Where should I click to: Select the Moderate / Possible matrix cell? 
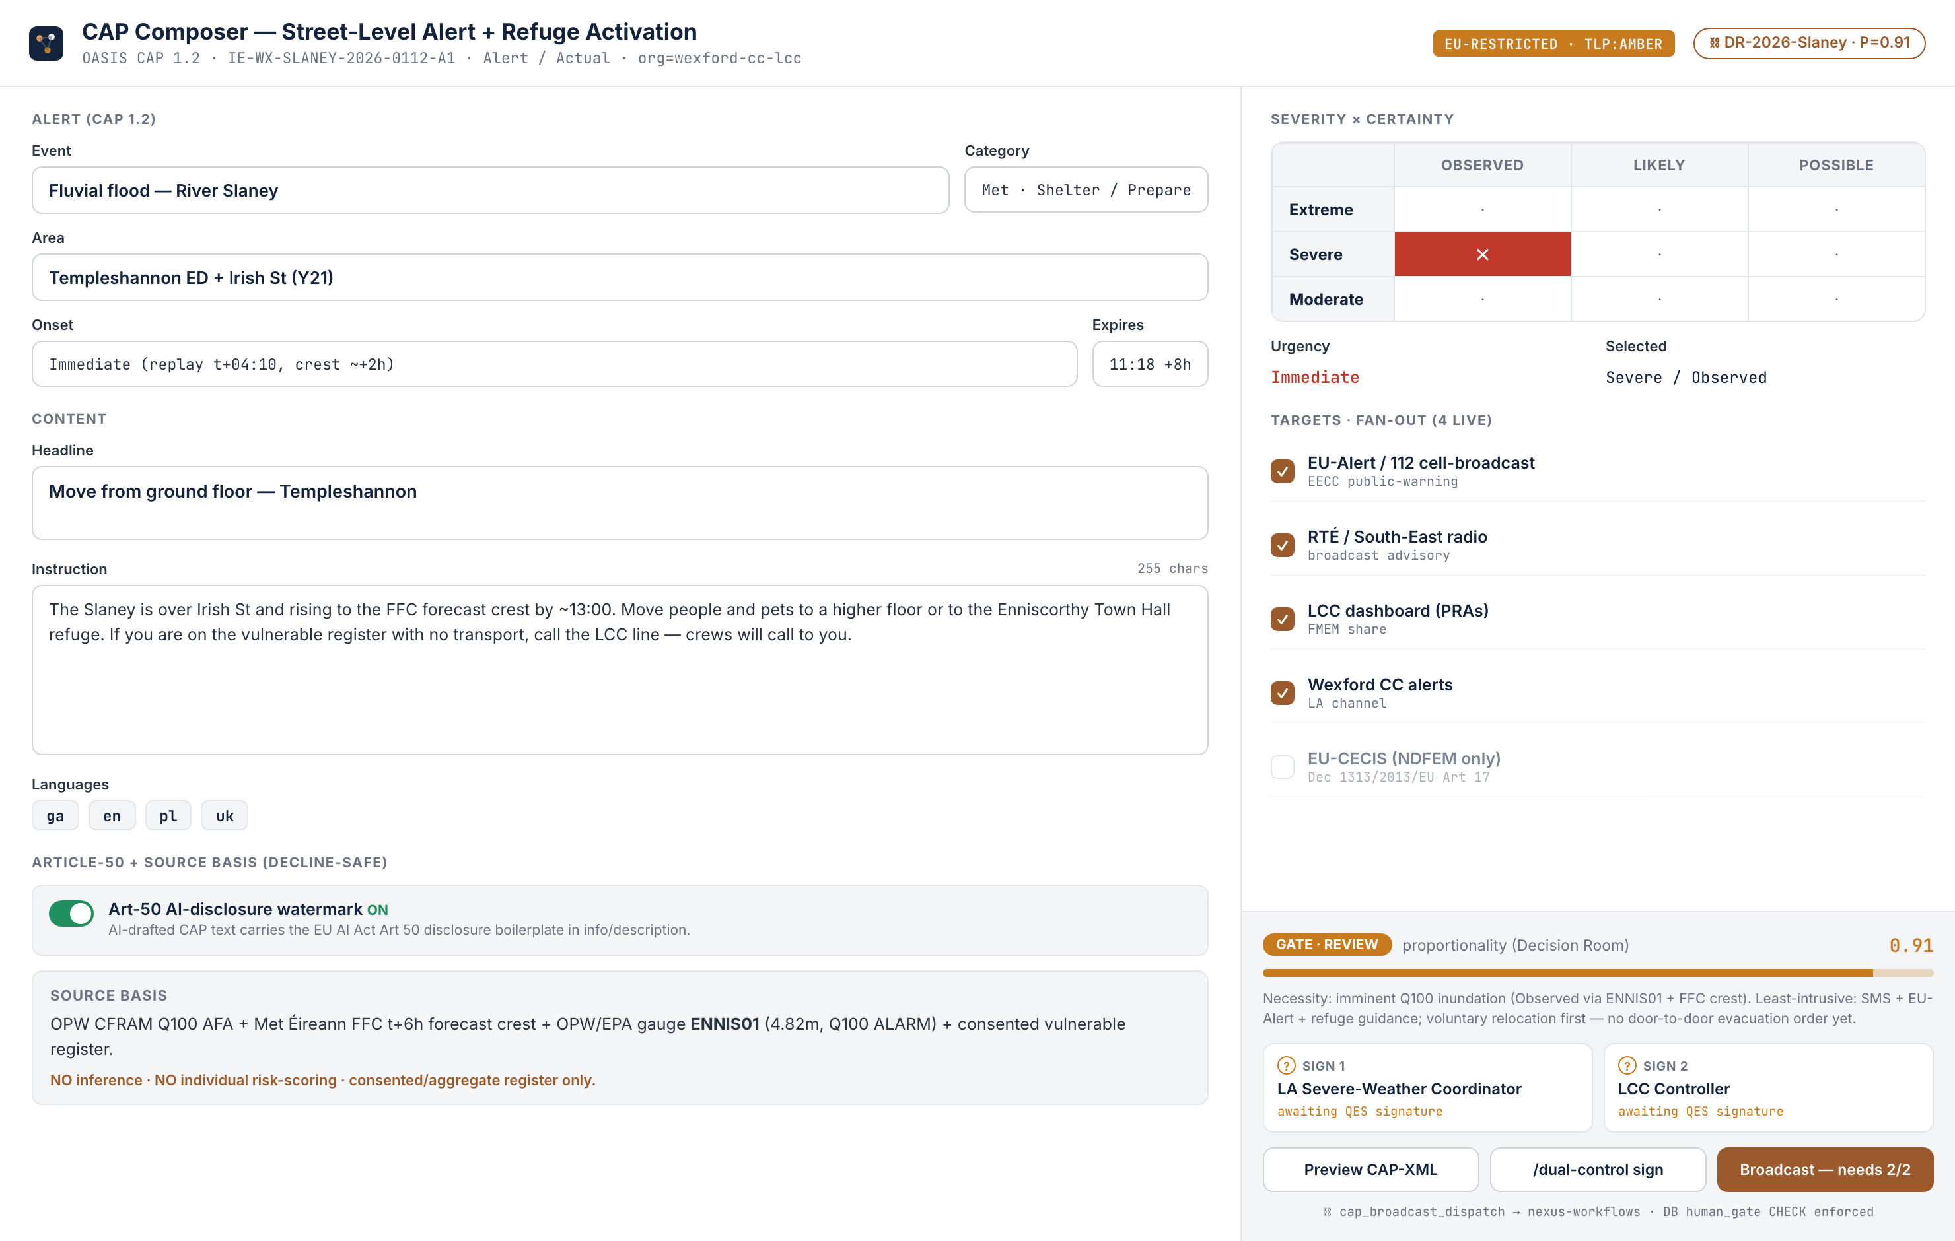tap(1835, 298)
